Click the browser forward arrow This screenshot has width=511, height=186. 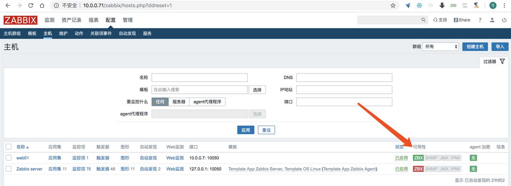(19, 6)
